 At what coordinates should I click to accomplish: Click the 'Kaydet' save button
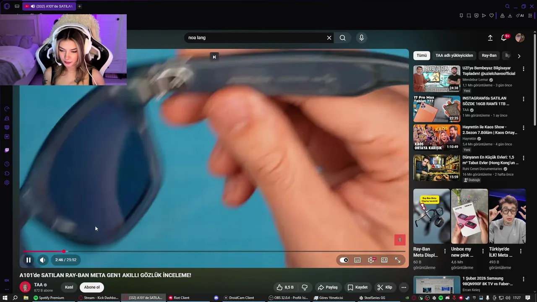pyautogui.click(x=357, y=287)
